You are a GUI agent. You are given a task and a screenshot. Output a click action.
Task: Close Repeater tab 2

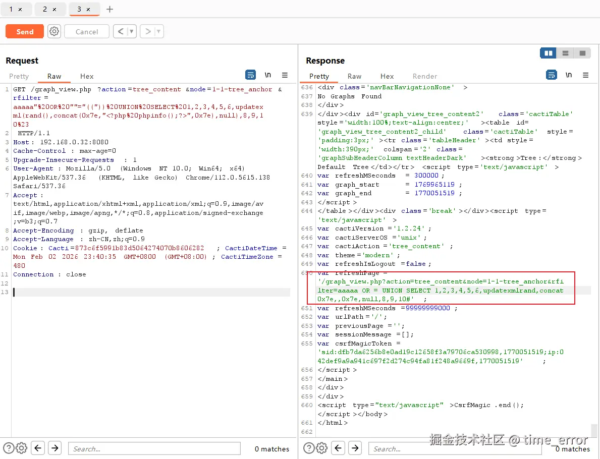[x=54, y=10]
